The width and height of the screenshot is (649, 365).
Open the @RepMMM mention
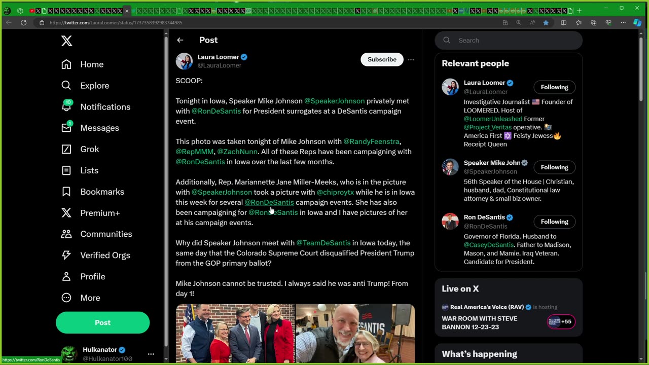(195, 152)
